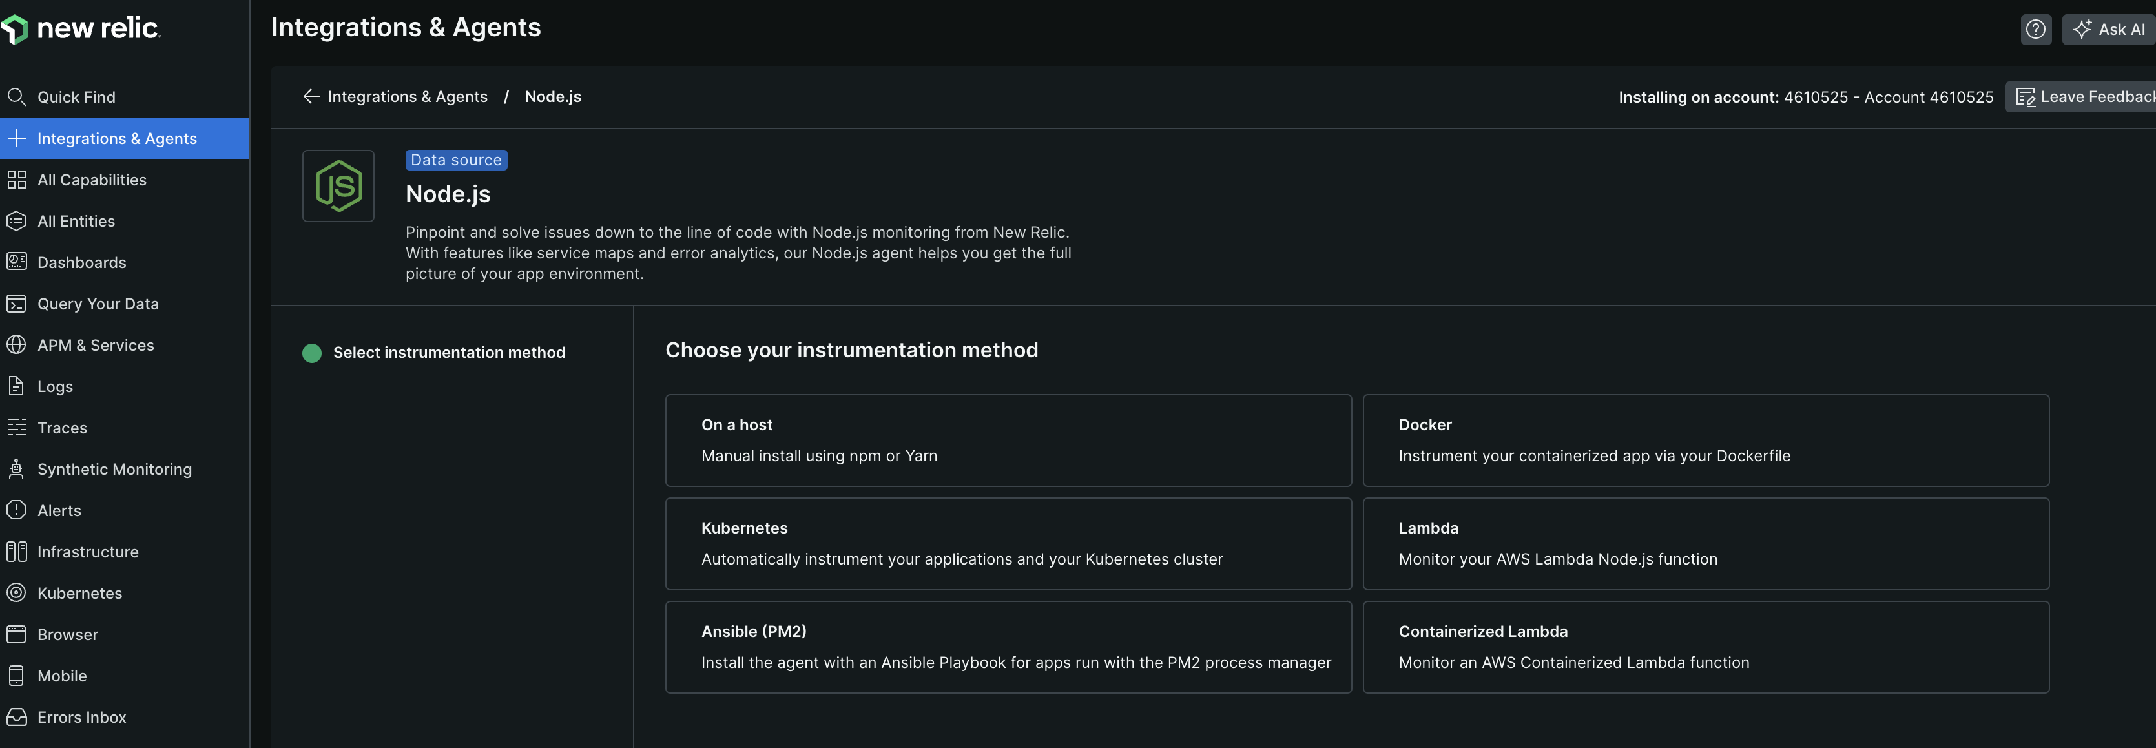2156x748 pixels.
Task: Click Select instrumentation method step
Action: (x=449, y=352)
